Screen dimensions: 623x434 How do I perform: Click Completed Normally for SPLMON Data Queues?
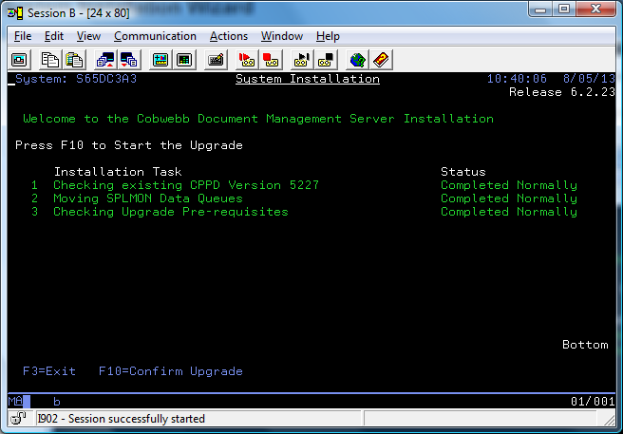[509, 198]
